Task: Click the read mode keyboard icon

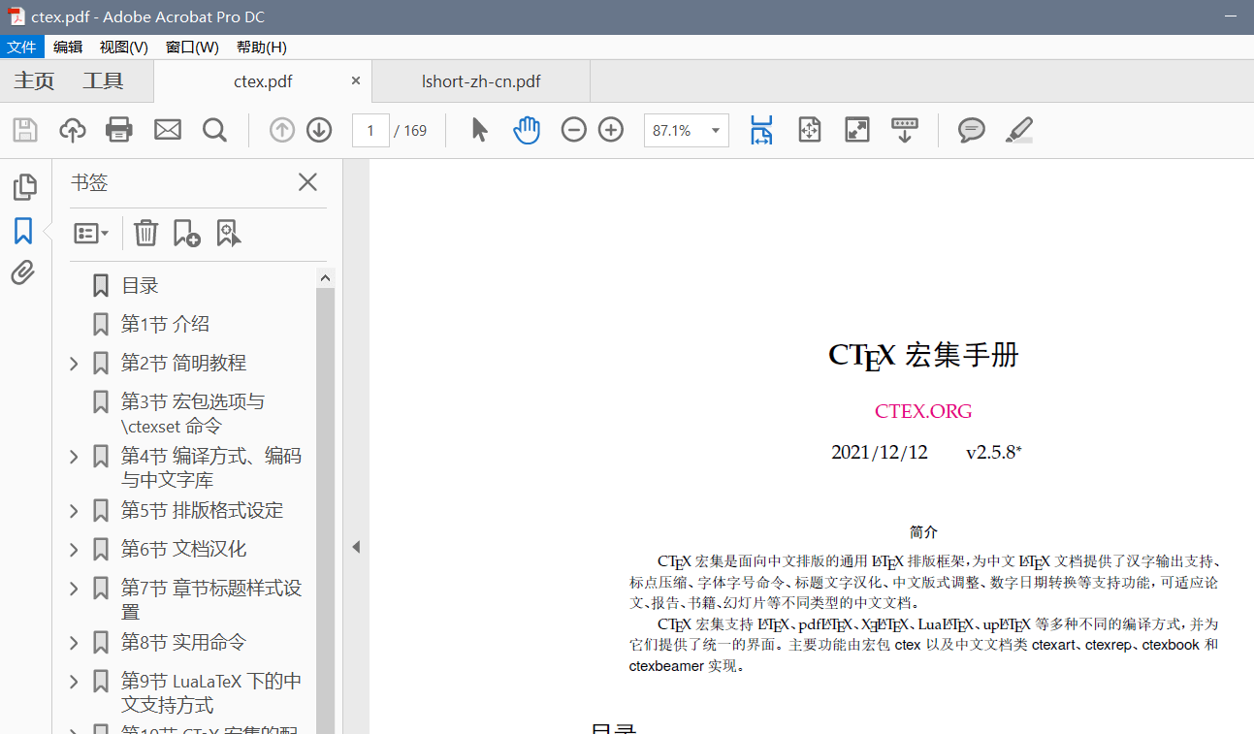Action: coord(905,130)
